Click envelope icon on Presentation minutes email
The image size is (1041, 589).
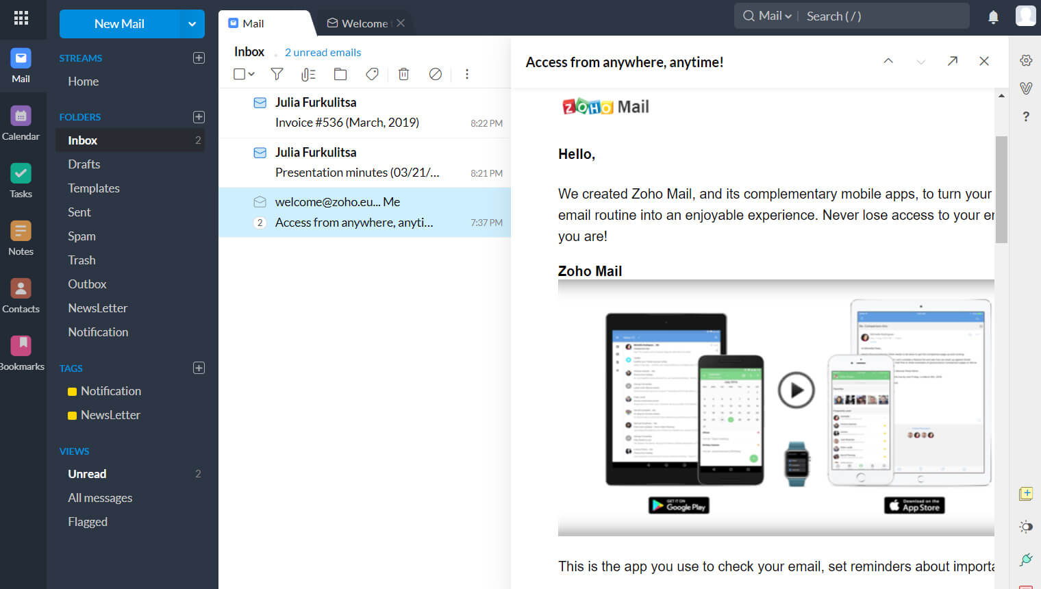click(x=260, y=153)
